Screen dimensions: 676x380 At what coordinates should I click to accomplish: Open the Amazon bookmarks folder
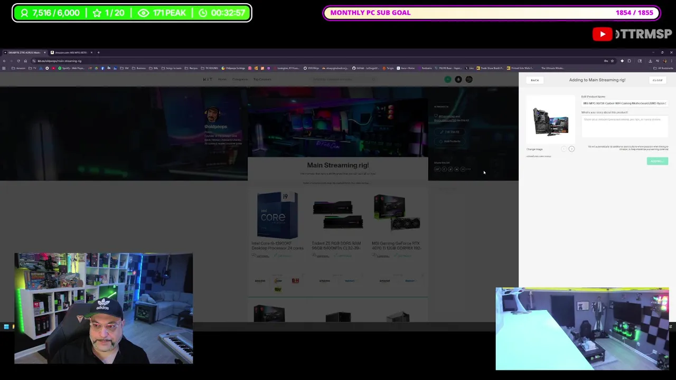[x=18, y=68]
